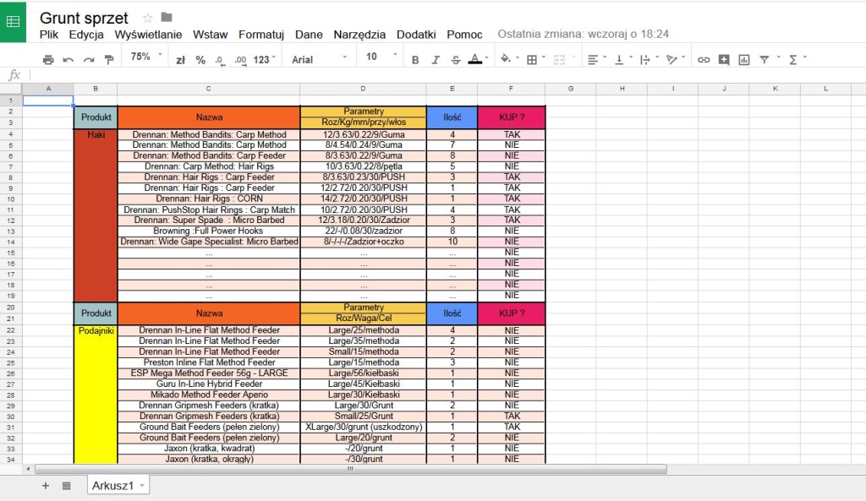Apply percent format
Image resolution: width=866 pixels, height=501 pixels.
pyautogui.click(x=200, y=60)
